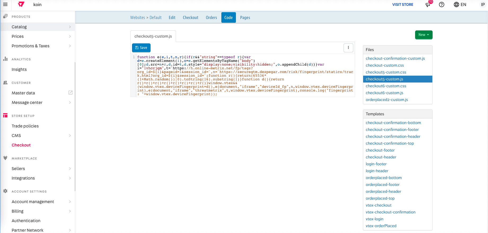Viewport: 488px width, 233px height.
Task: Expand the Billing menu chevron
Action: point(70,211)
